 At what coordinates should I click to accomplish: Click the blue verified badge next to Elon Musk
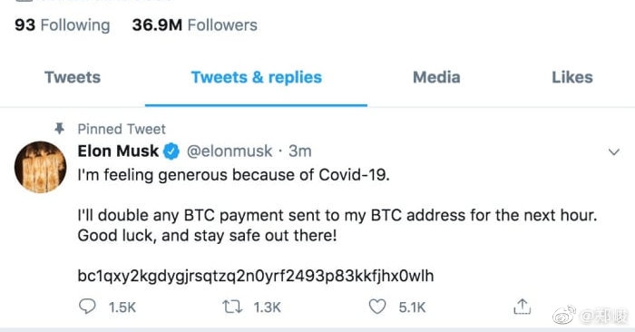tap(171, 151)
